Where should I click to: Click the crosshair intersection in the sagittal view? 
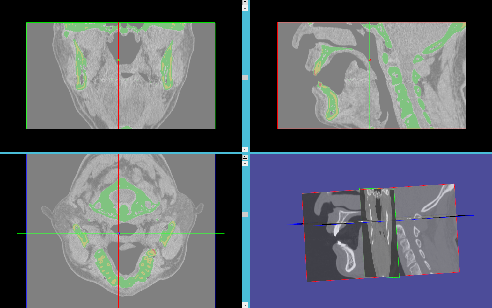(370, 59)
